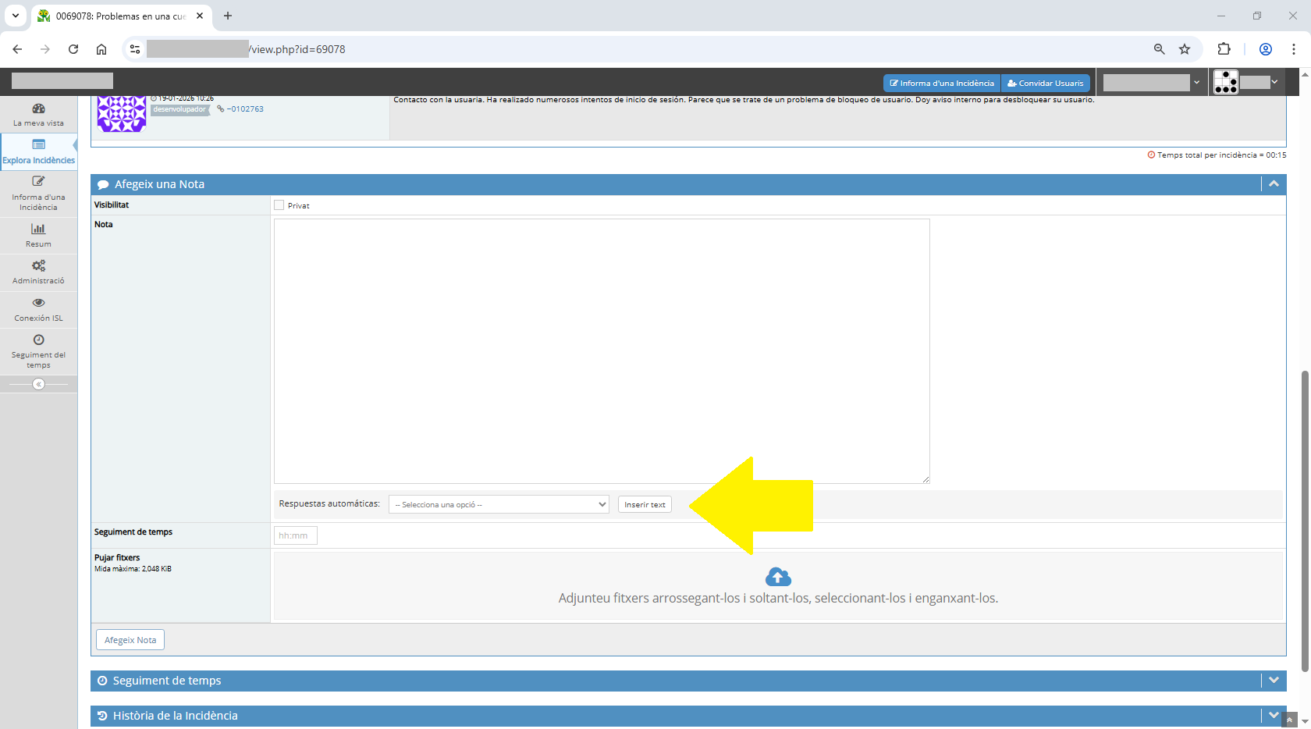Select the "Explora Incidències" sidebar icon
1311x729 pixels.
click(x=37, y=150)
